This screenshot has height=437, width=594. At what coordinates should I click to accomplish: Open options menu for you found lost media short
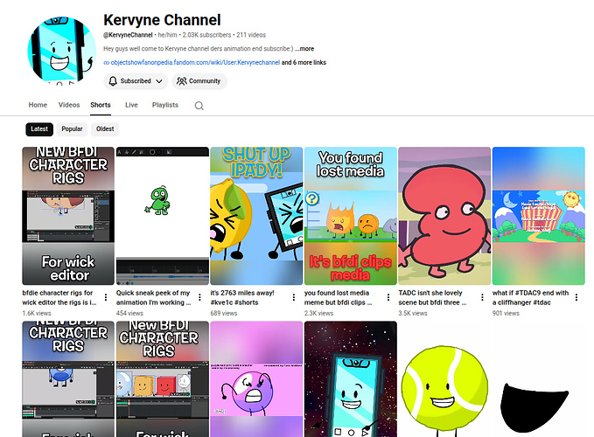pos(388,297)
